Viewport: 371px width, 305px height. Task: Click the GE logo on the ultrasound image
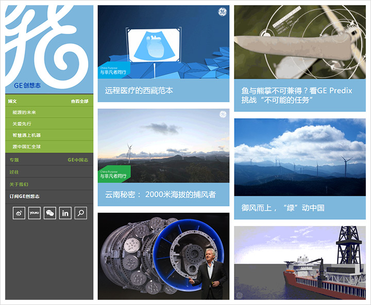click(222, 12)
